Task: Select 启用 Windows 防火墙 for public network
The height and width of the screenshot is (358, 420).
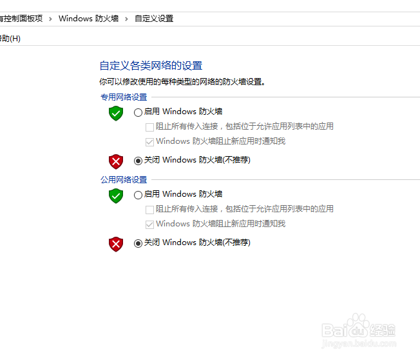Action: pyautogui.click(x=138, y=195)
